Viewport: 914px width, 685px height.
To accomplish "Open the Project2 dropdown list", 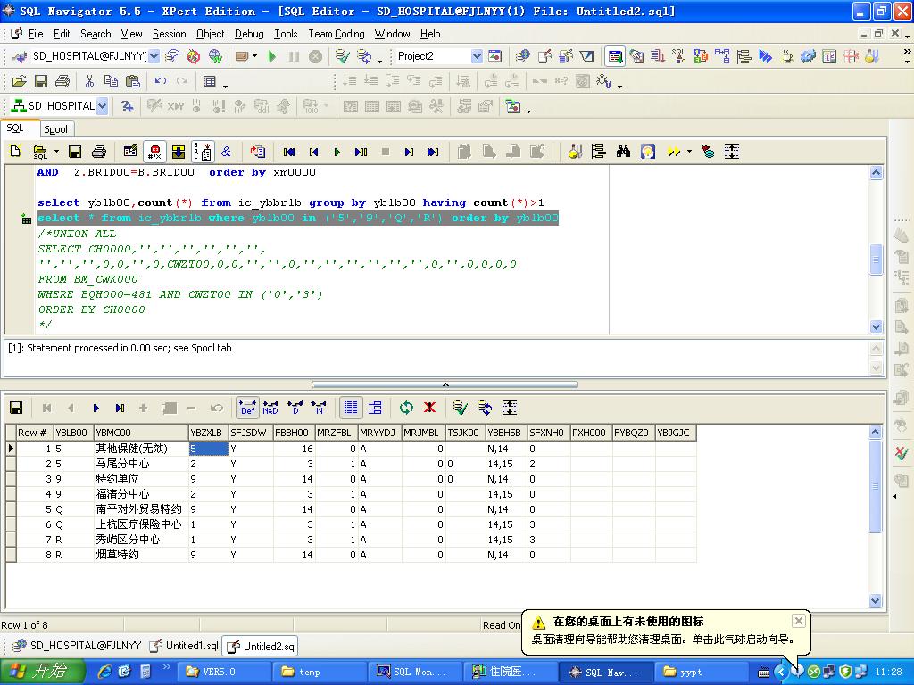I will [476, 56].
